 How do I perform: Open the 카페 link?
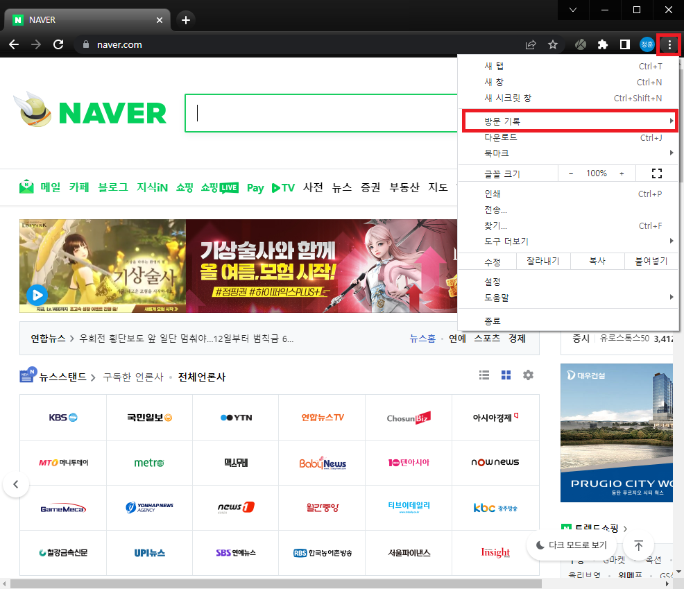pos(79,187)
